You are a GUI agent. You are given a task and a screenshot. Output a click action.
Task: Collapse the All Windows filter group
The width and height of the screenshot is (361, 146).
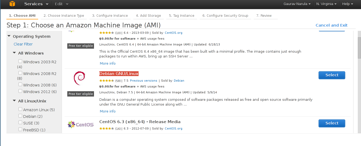click(x=14, y=53)
